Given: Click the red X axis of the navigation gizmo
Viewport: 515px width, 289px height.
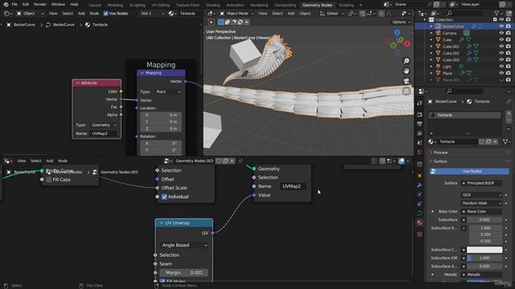Looking at the screenshot, I should tap(407, 43).
